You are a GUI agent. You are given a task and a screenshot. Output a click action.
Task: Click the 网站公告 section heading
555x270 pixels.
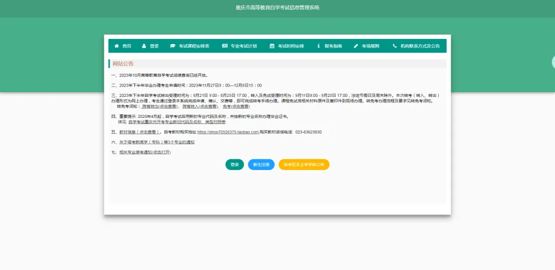(123, 64)
